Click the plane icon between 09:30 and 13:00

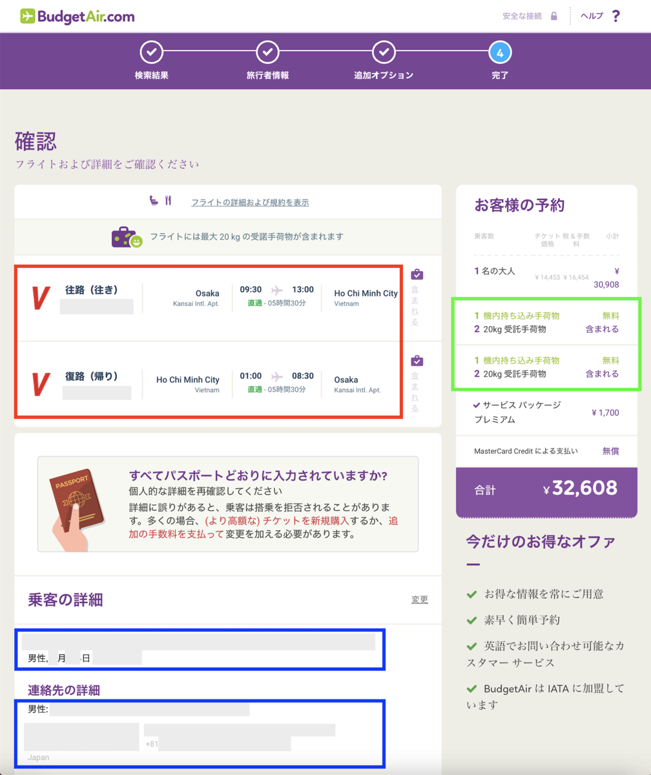(x=277, y=289)
